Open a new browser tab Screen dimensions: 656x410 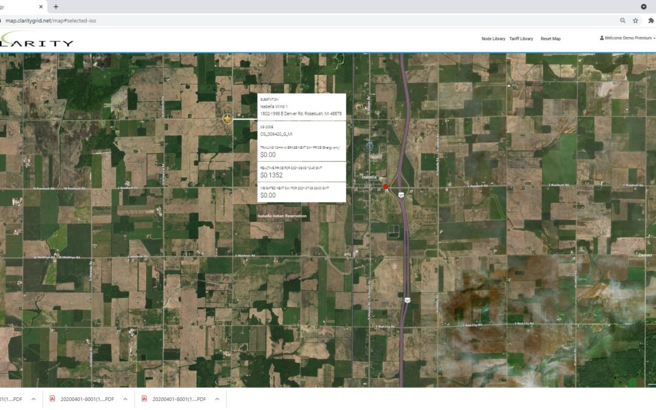pos(56,7)
